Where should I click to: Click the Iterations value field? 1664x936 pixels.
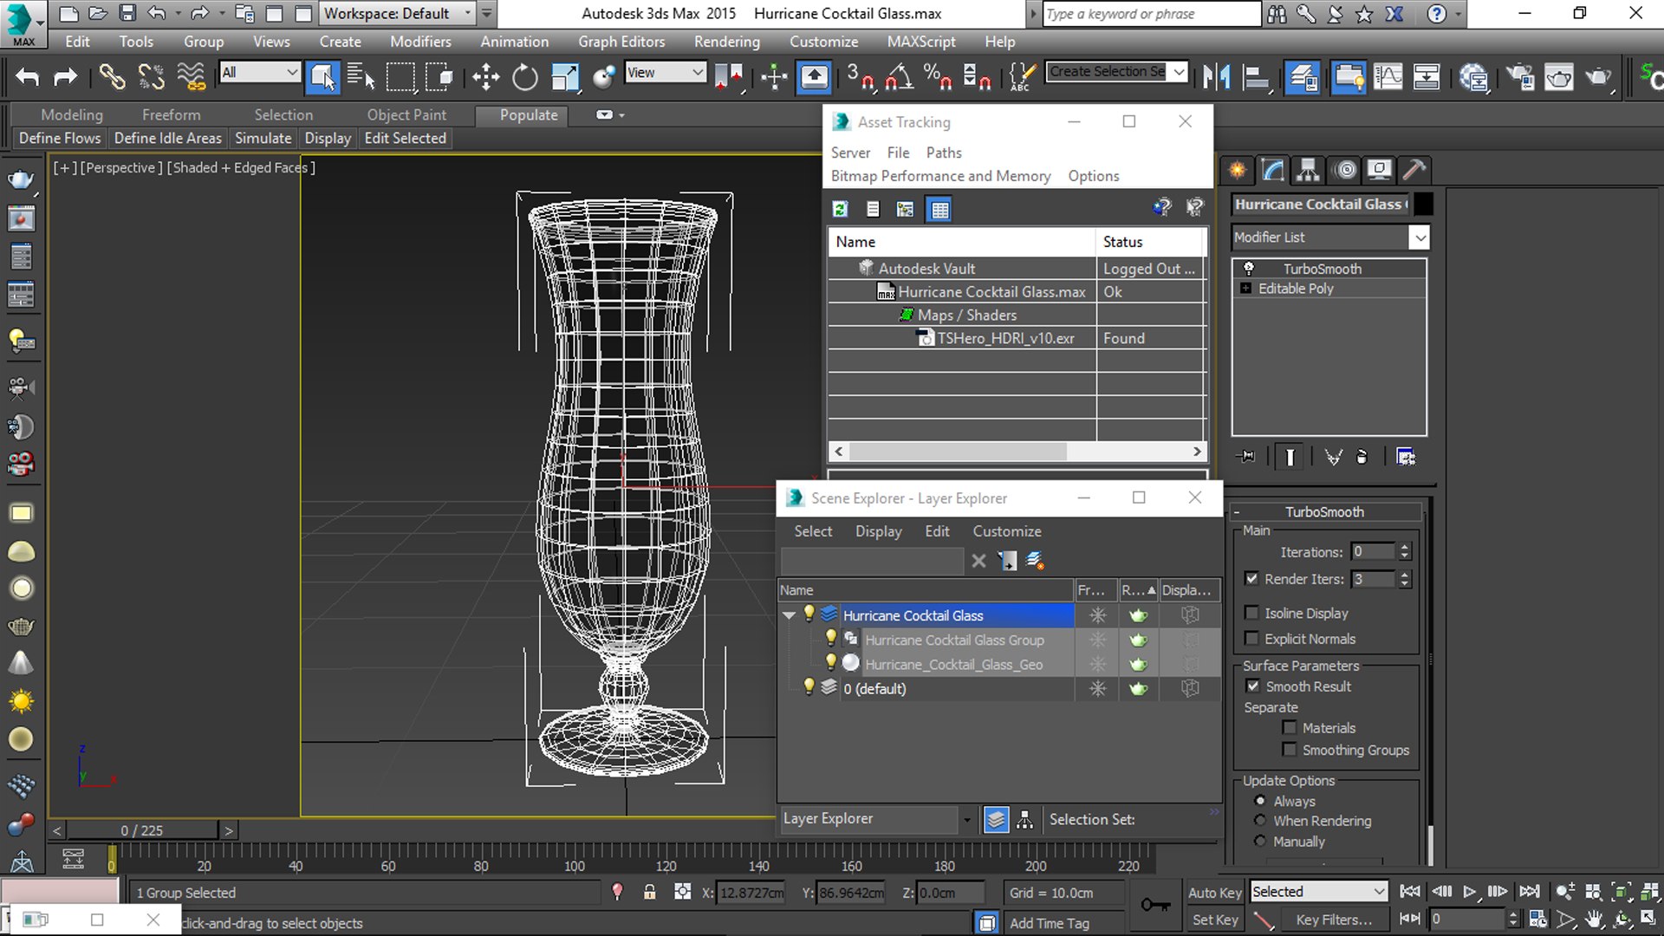(x=1374, y=551)
